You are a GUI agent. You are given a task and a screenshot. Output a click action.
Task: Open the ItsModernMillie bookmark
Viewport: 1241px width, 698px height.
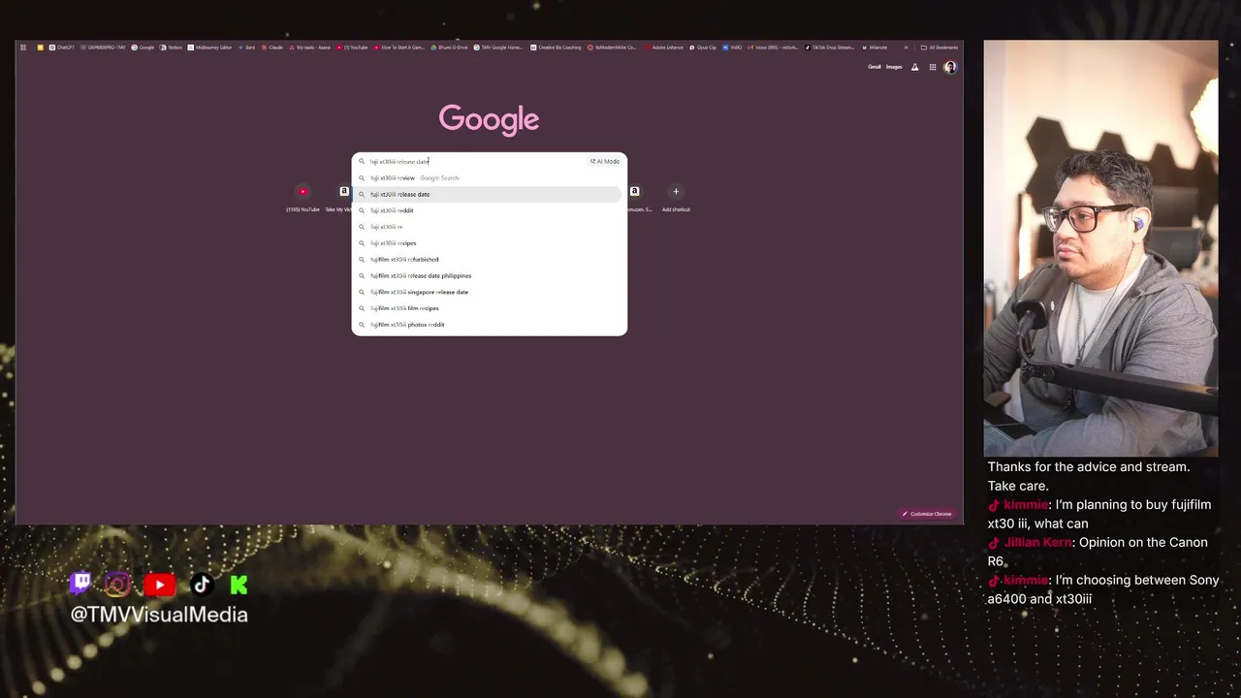click(612, 48)
